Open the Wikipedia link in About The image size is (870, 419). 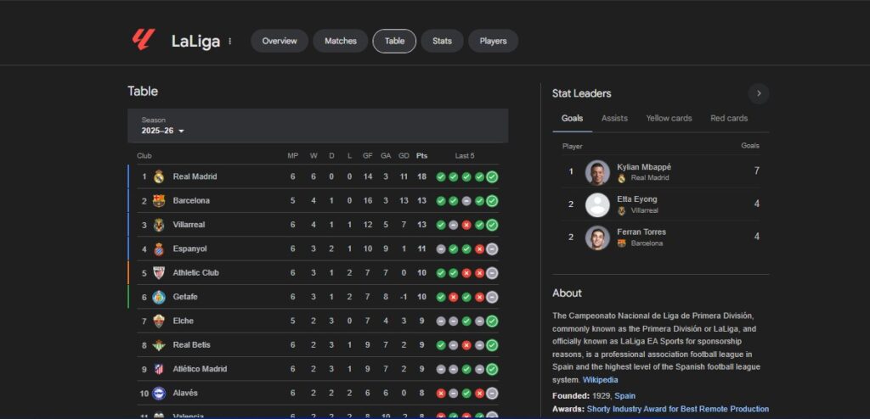pyautogui.click(x=601, y=380)
